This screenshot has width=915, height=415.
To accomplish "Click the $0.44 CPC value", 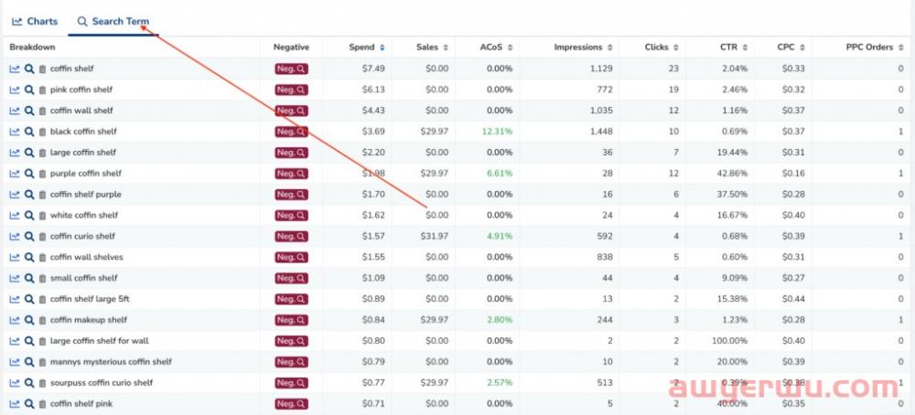I will point(793,299).
